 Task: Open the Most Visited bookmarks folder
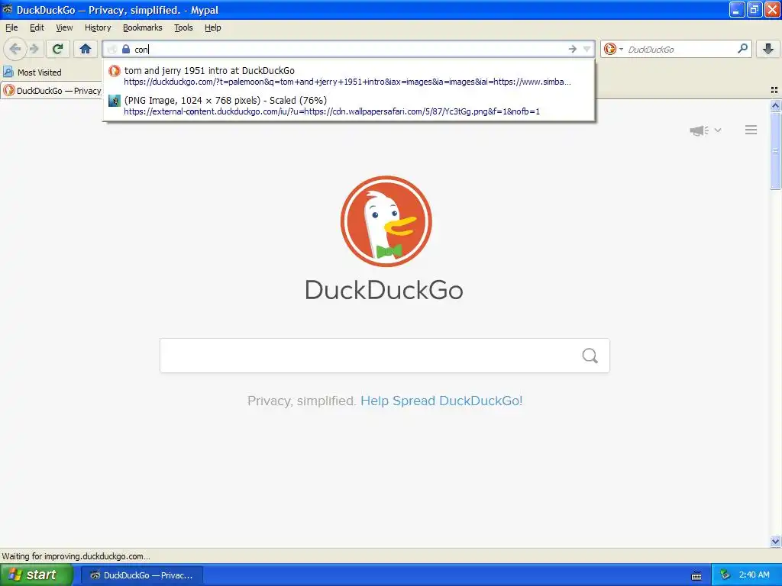point(33,72)
